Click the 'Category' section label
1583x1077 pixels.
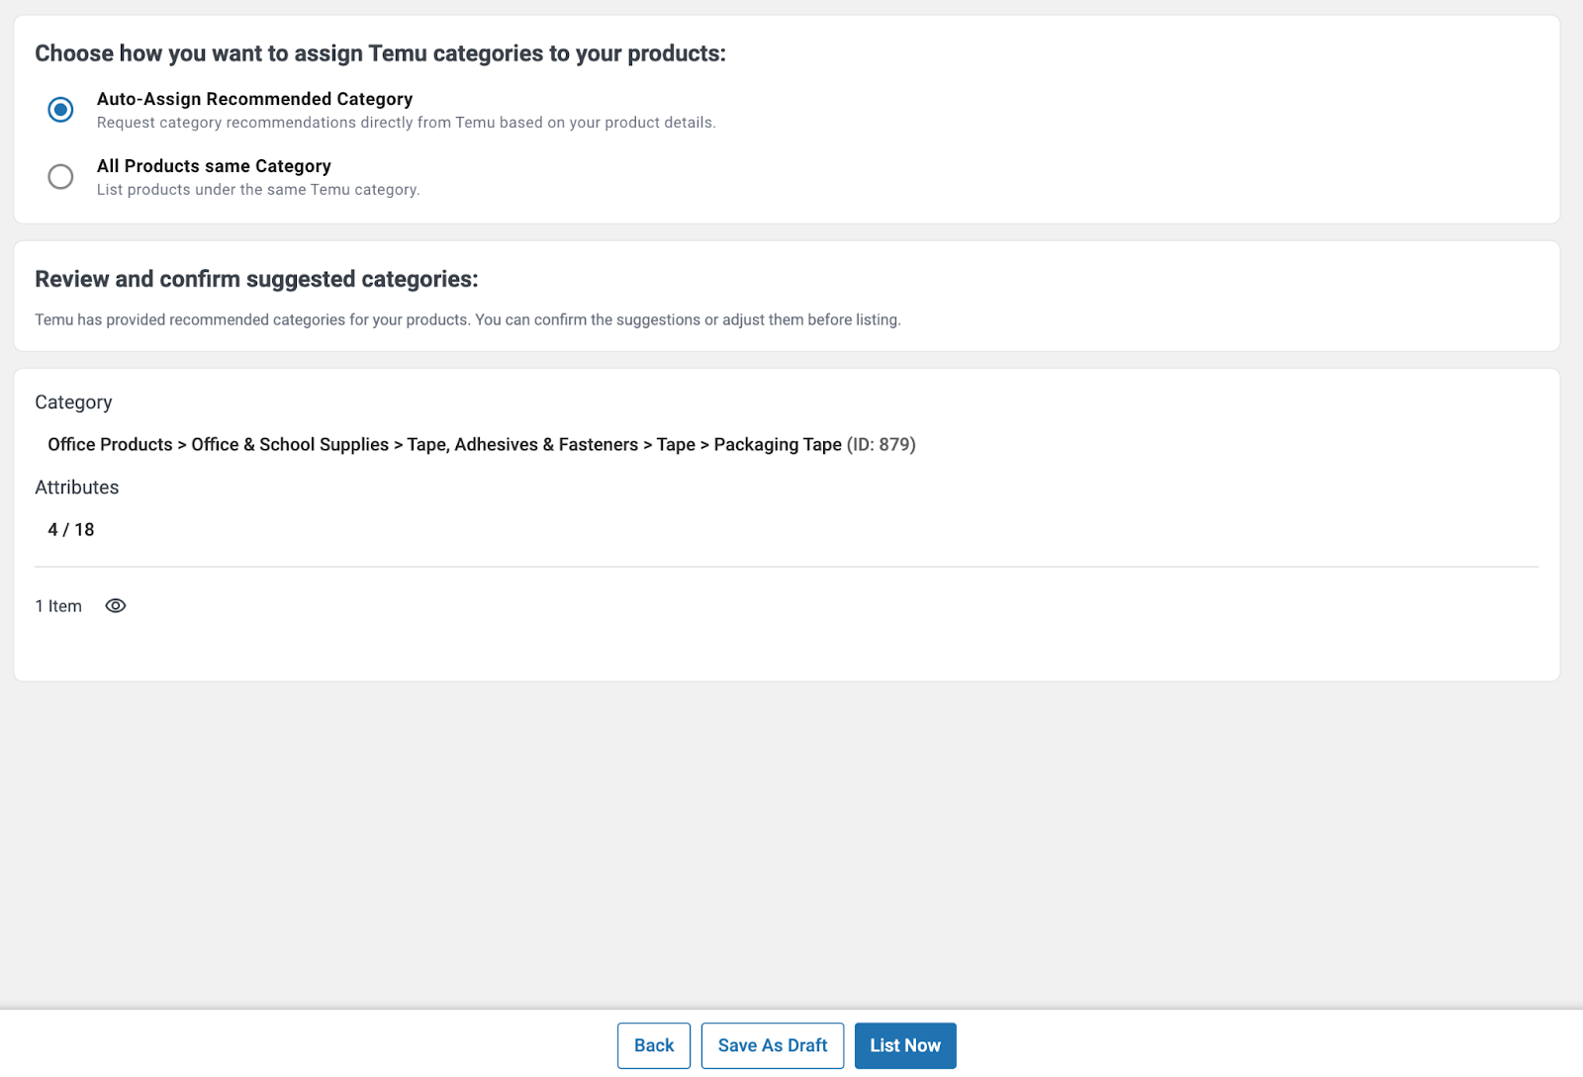(x=73, y=403)
